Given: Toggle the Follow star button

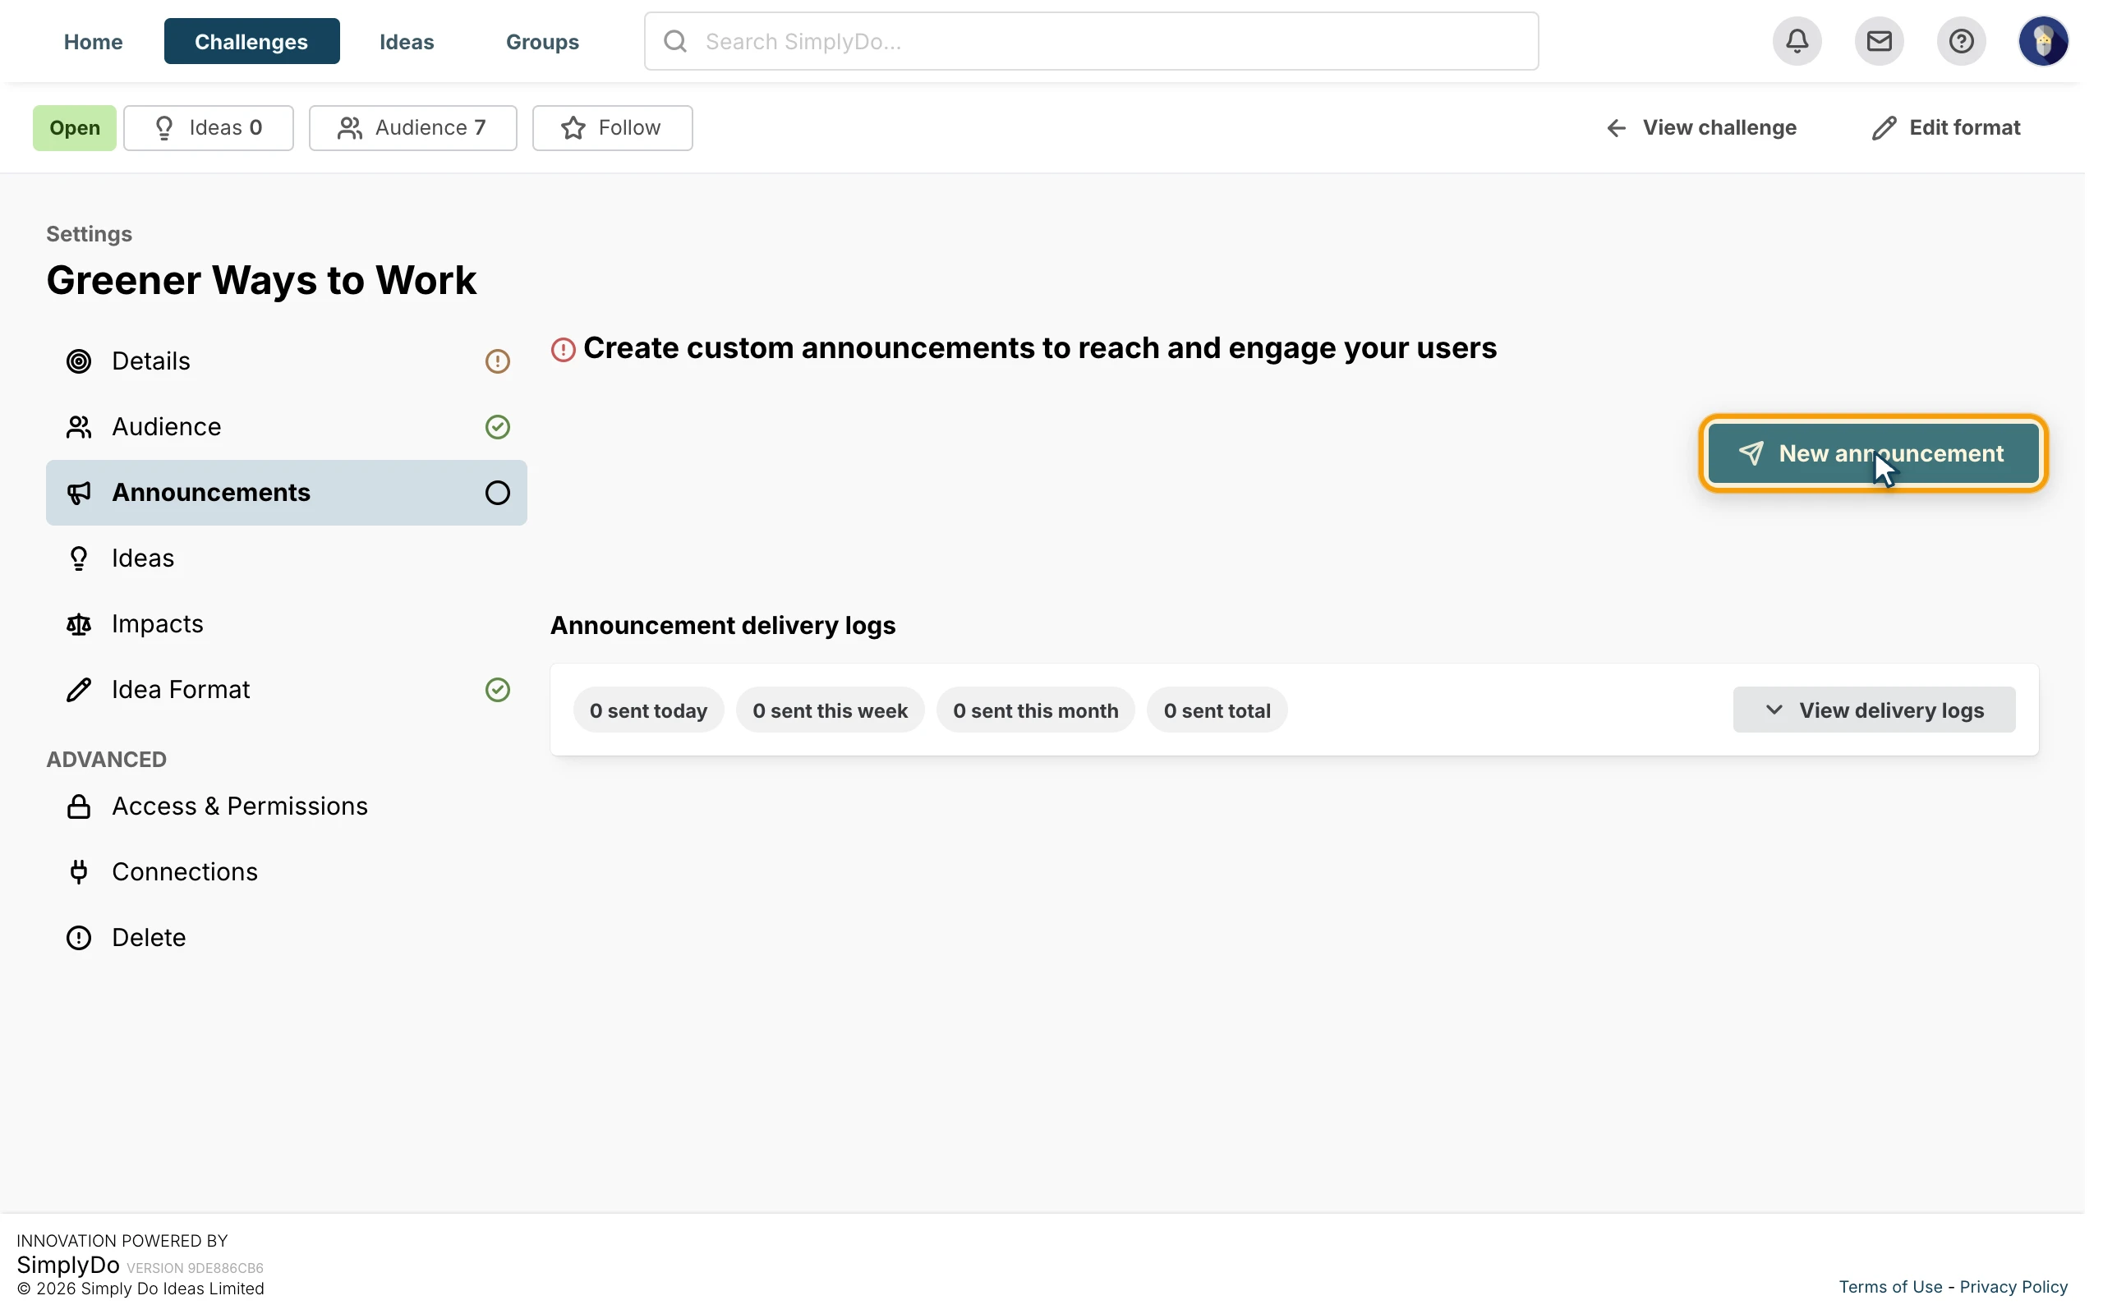Looking at the screenshot, I should point(613,128).
